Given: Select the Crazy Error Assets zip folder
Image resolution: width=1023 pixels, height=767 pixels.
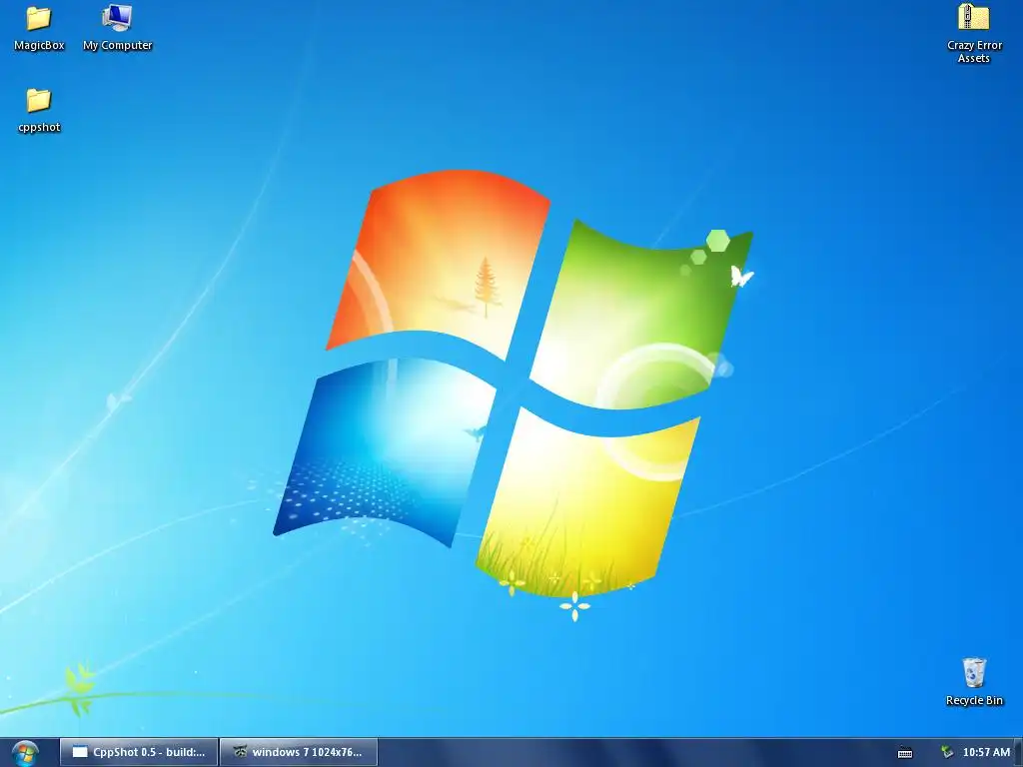Looking at the screenshot, I should tap(974, 17).
